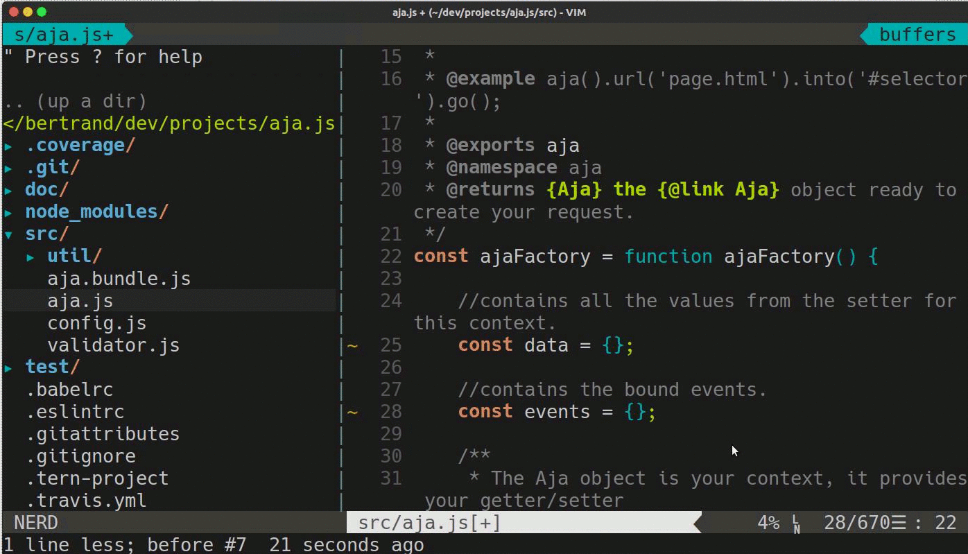Open validator.js in the tree

[x=114, y=345]
